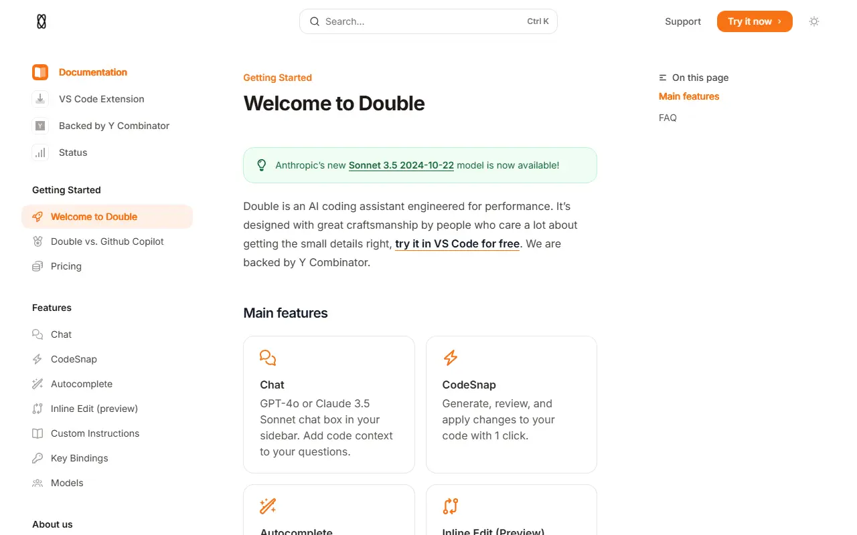Click the Ctrl K shortcut hint
Viewport: 857px width, 535px height.
[538, 21]
